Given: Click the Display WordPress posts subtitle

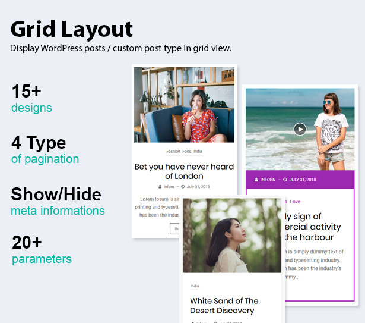Looking at the screenshot, I should point(120,48).
